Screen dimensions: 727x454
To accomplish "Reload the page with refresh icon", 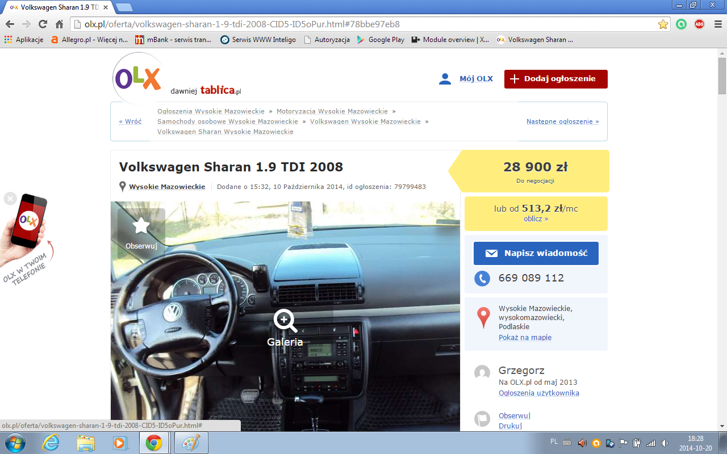I will (x=43, y=24).
